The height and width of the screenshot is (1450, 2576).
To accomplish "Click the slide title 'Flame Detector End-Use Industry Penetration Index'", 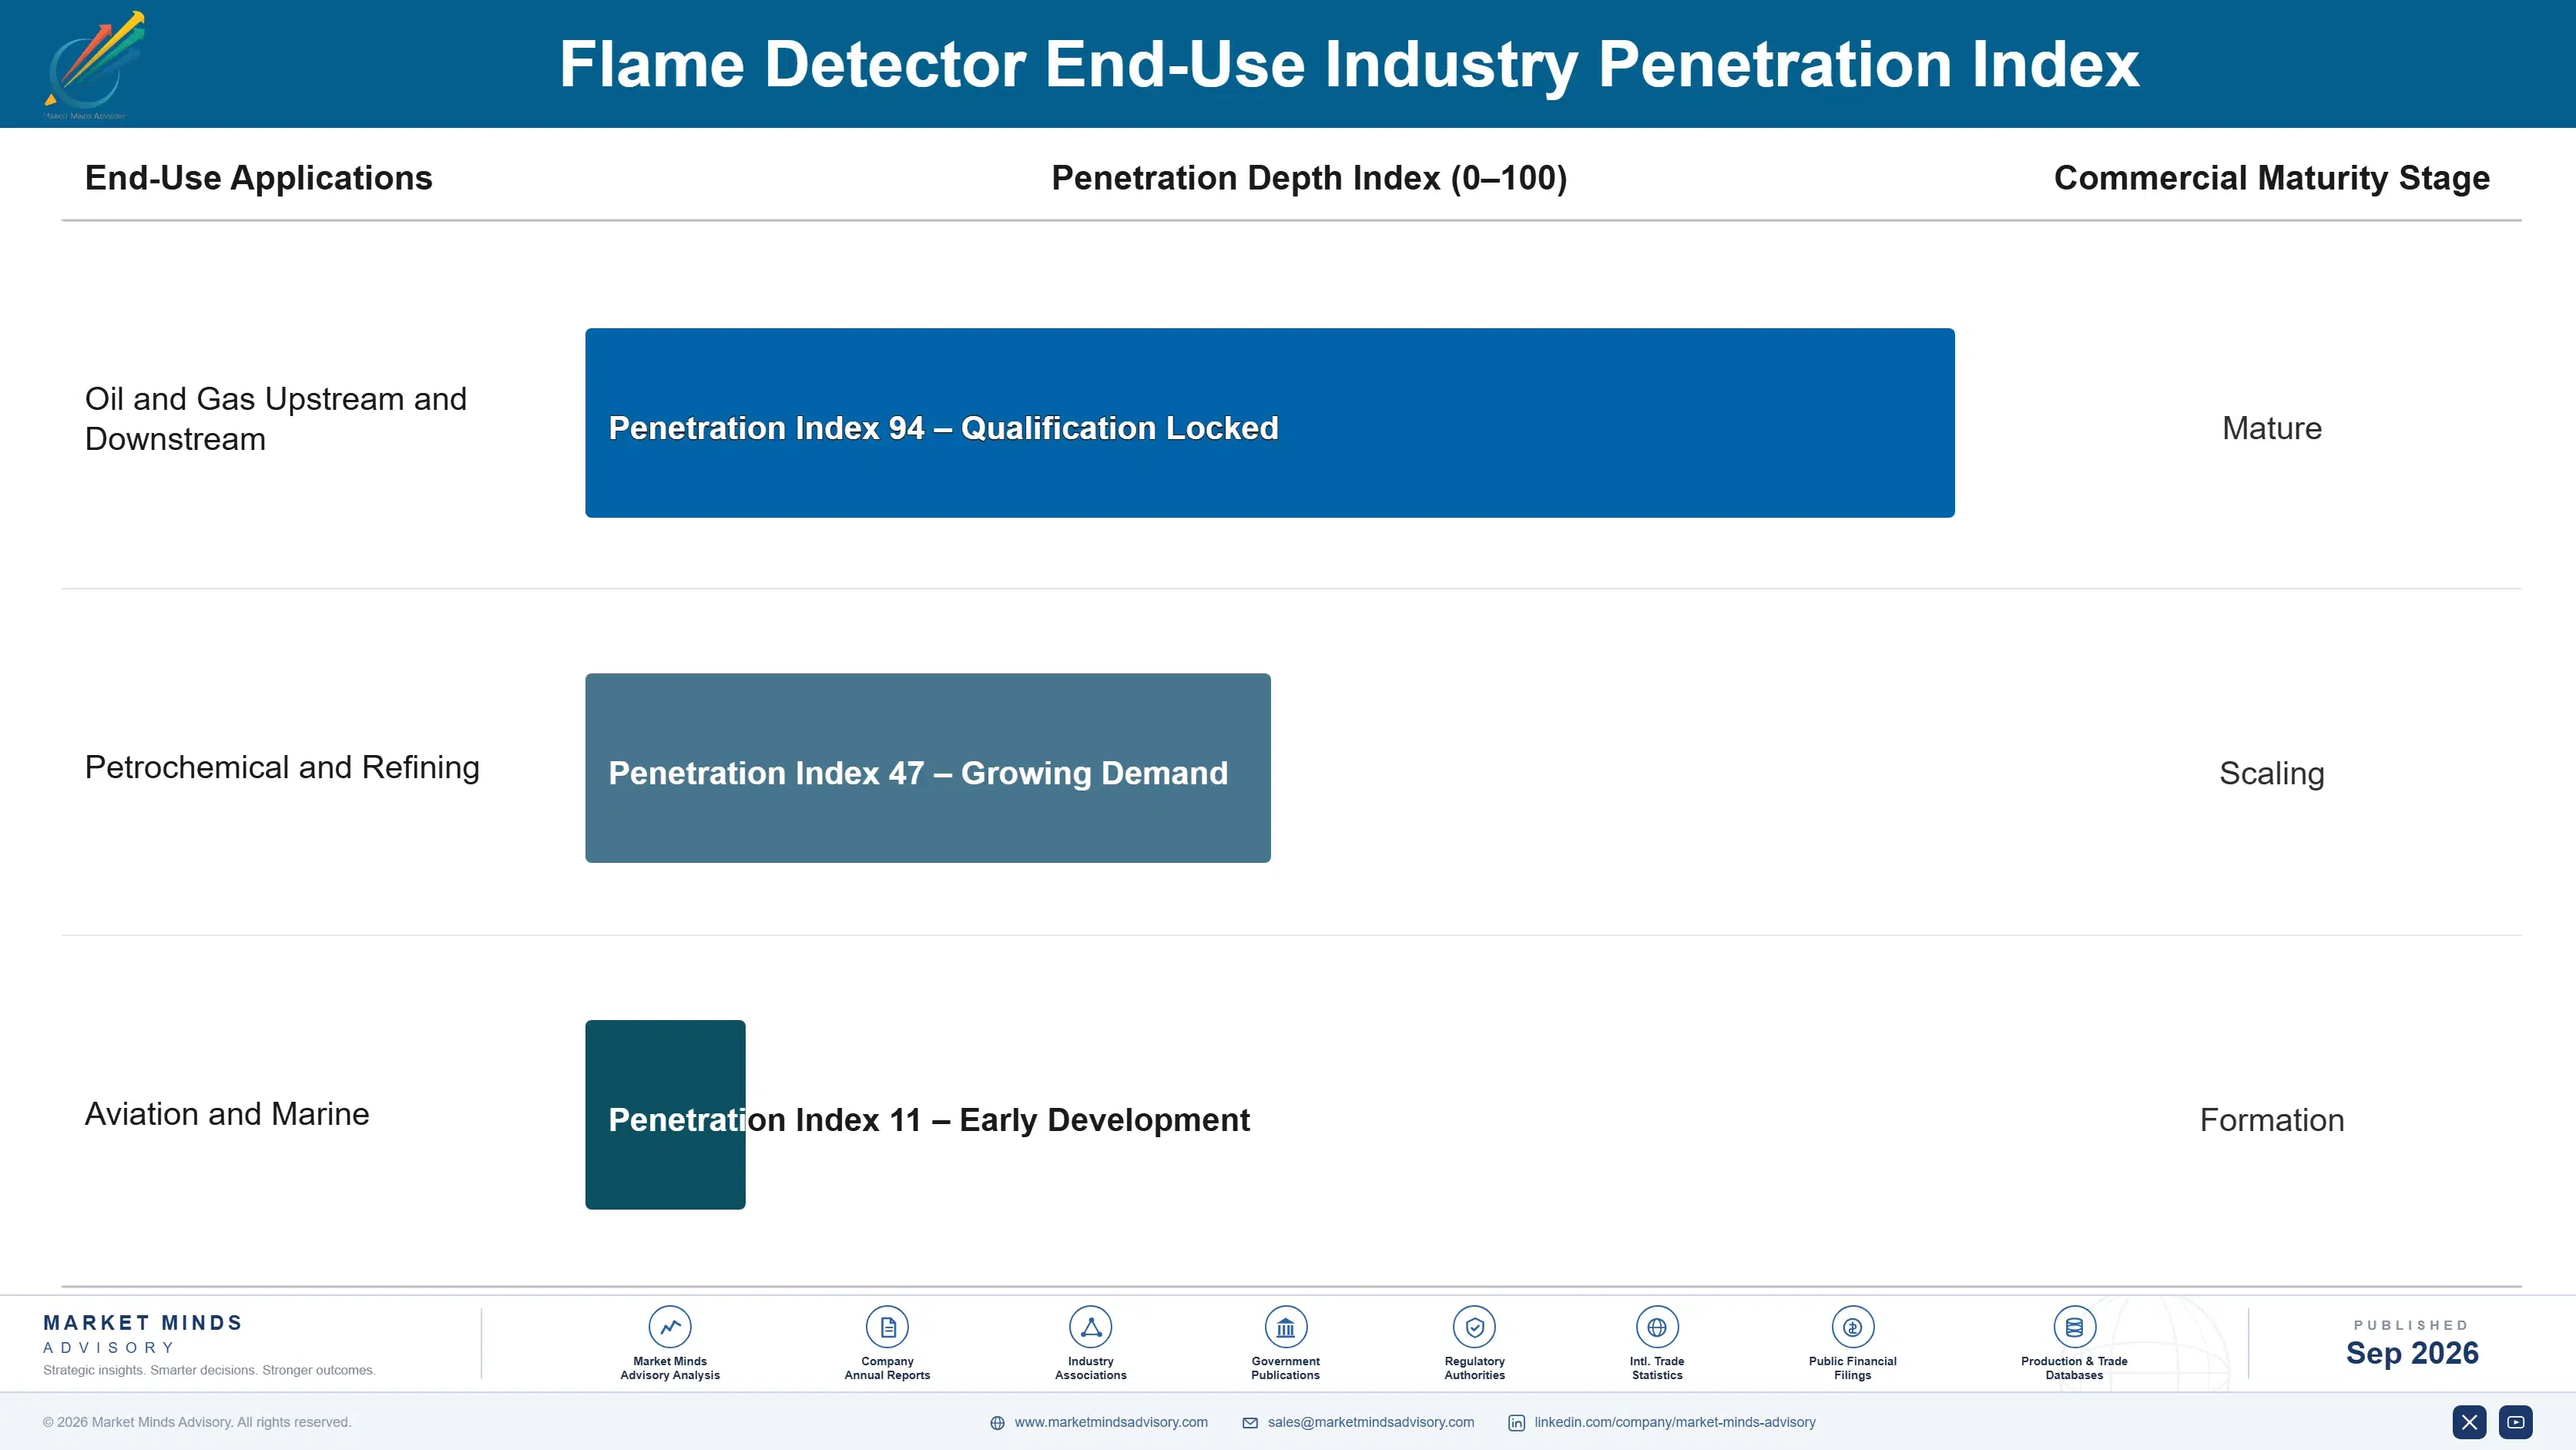I will pos(1349,65).
